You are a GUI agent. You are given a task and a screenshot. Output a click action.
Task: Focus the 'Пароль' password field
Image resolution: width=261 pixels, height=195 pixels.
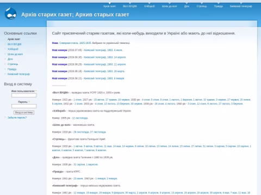24,106
